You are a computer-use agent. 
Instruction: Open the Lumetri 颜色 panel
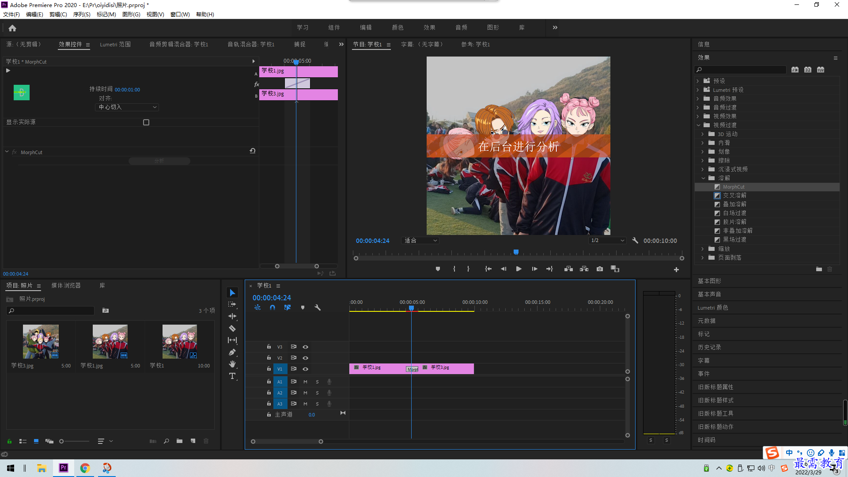pos(712,307)
